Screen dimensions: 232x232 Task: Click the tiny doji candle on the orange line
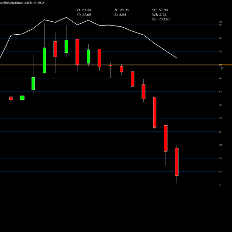pos(110,65)
